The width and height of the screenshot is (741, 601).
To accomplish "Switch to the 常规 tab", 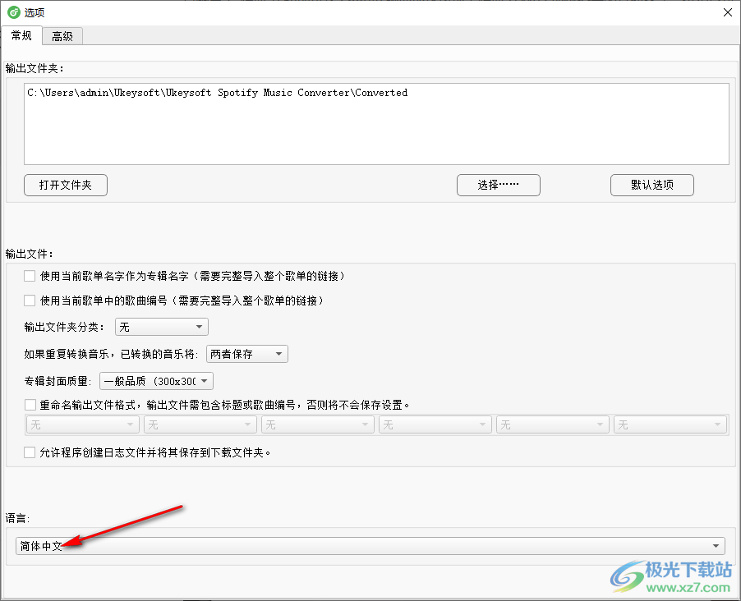I will click(21, 36).
